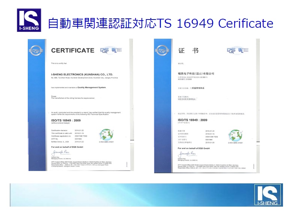
Task: Click the I-SHENG logo beside the slide title
Action: coord(29,20)
